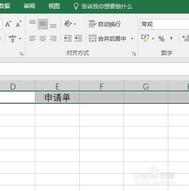189x191 pixels.
Task: Open font group dialog launcher
Action: [x=21, y=54]
